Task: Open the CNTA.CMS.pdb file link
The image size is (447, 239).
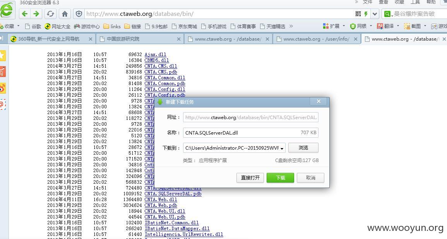Action: coord(161,72)
